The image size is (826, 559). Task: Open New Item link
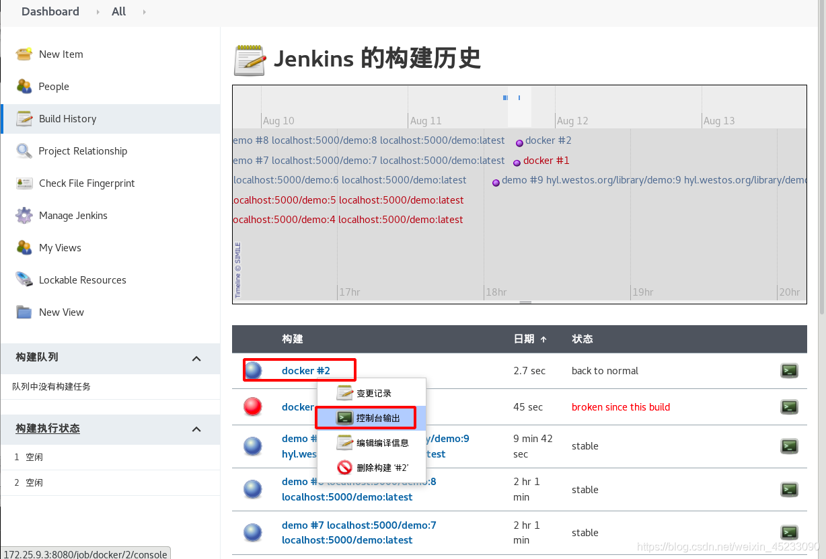(61, 54)
